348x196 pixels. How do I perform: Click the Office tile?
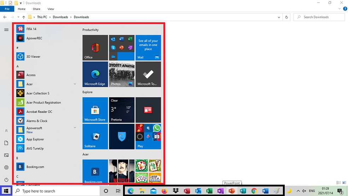pyautogui.click(x=95, y=48)
